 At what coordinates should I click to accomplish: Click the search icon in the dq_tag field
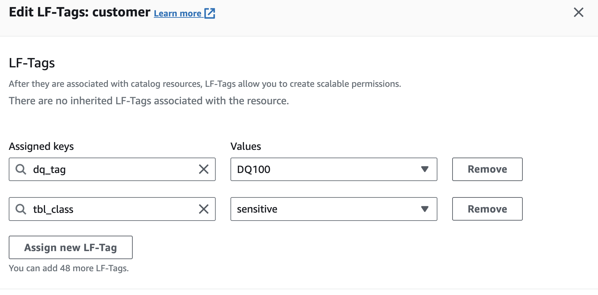pyautogui.click(x=21, y=169)
